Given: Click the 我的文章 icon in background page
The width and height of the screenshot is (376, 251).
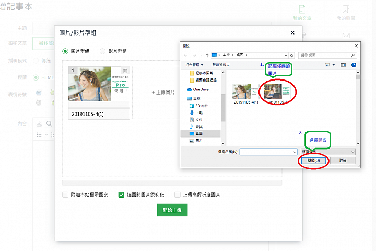Looking at the screenshot, I should [x=302, y=9].
